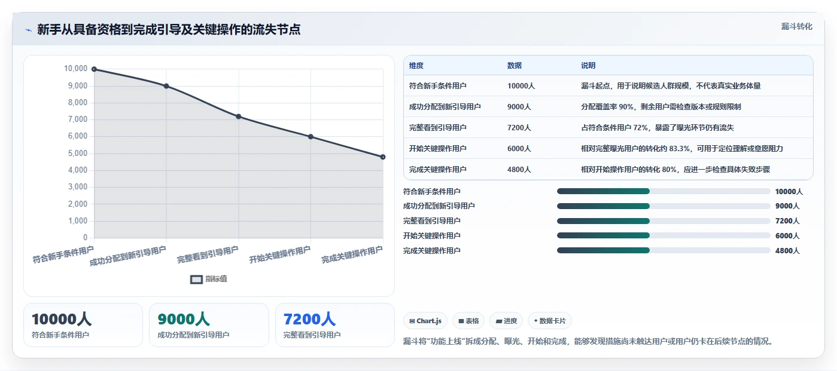Select the Chart.js chip

coord(425,321)
